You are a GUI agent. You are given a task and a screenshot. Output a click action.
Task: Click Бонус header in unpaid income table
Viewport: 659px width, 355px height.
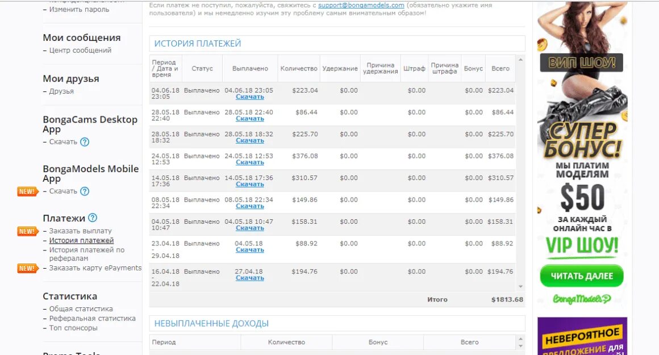pyautogui.click(x=378, y=342)
